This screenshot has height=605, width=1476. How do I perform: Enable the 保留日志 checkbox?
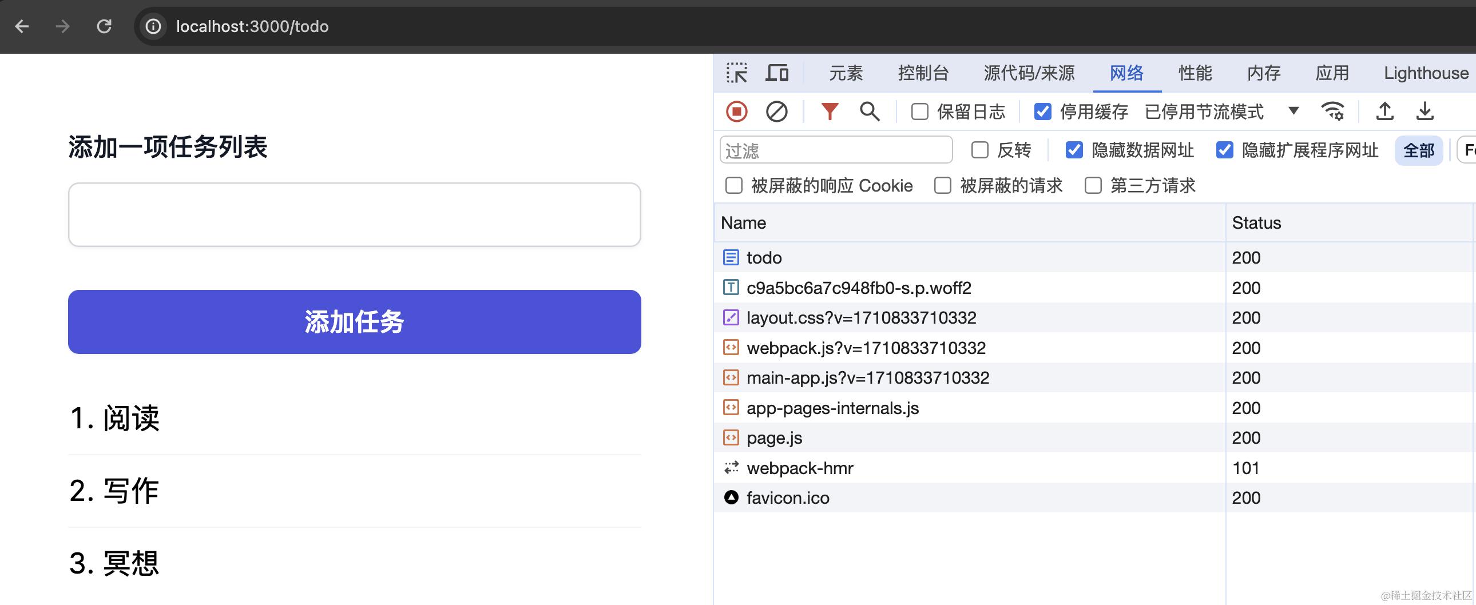[x=919, y=111]
